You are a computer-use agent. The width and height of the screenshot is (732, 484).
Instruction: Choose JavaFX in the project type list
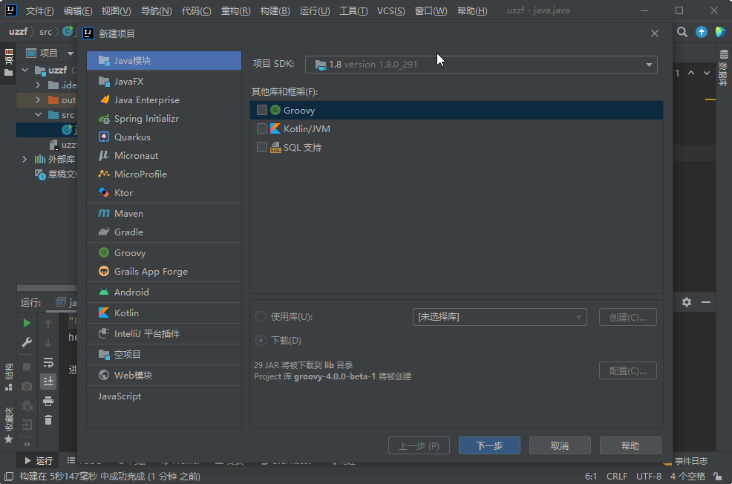pos(164,81)
